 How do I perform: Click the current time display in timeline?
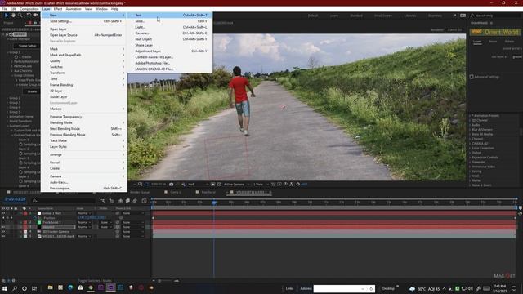[x=16, y=199]
